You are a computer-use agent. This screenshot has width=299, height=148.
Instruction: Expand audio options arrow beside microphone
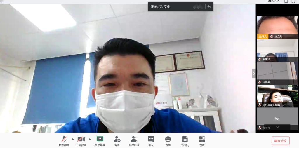click(x=73, y=139)
